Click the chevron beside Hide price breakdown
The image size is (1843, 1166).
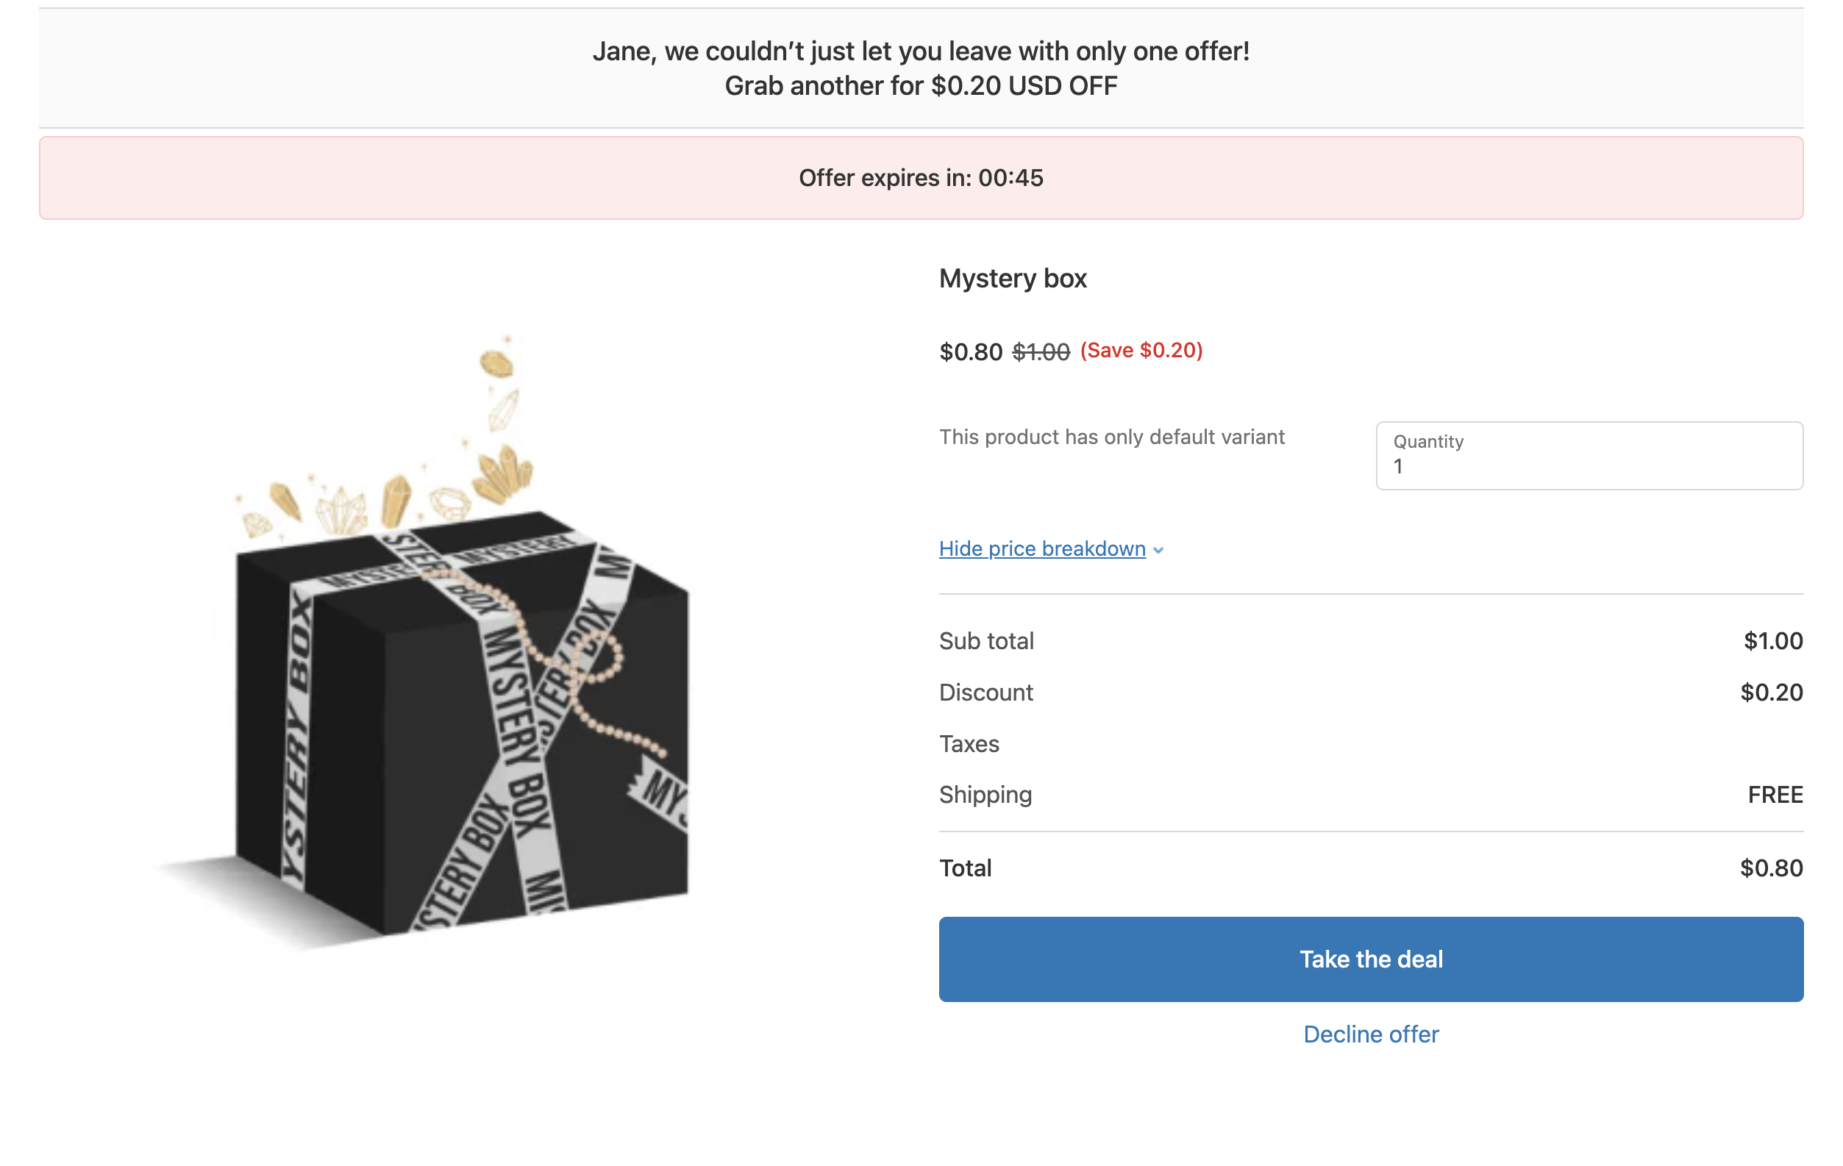tap(1159, 550)
